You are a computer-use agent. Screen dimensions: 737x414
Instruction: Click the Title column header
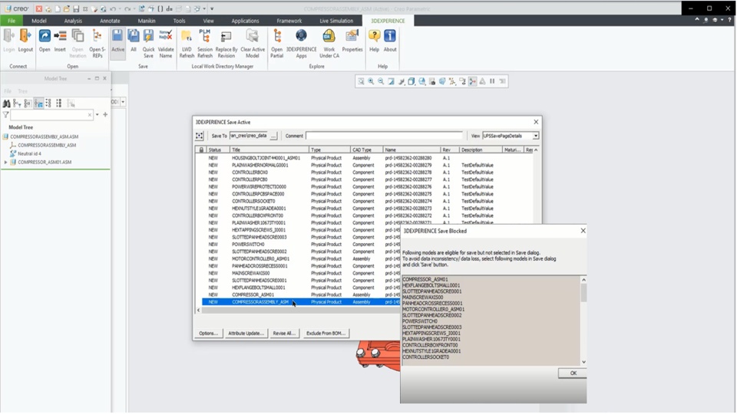coord(269,149)
